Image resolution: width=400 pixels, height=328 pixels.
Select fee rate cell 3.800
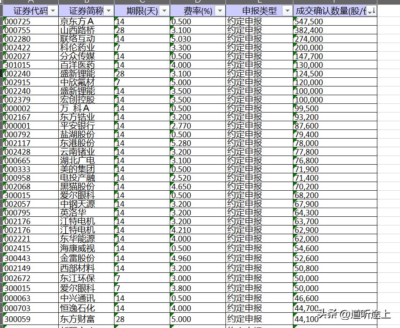pyautogui.click(x=198, y=288)
